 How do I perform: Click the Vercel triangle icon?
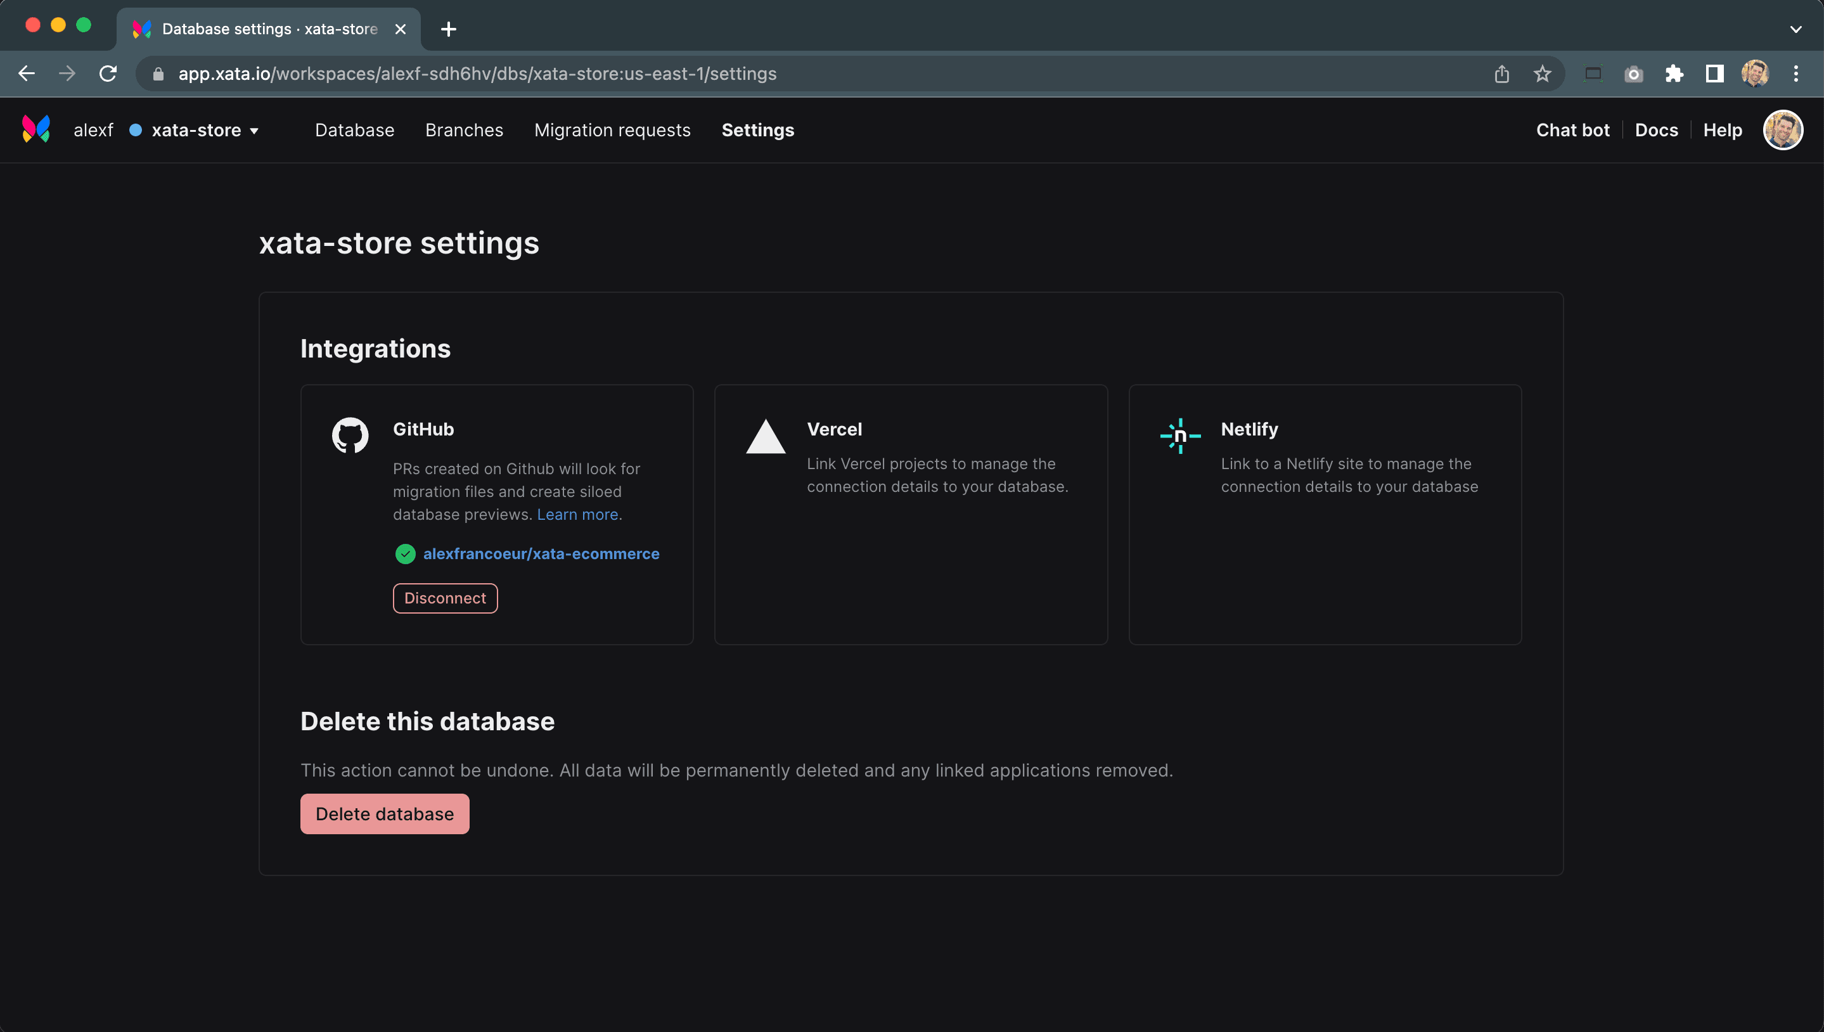click(x=766, y=436)
